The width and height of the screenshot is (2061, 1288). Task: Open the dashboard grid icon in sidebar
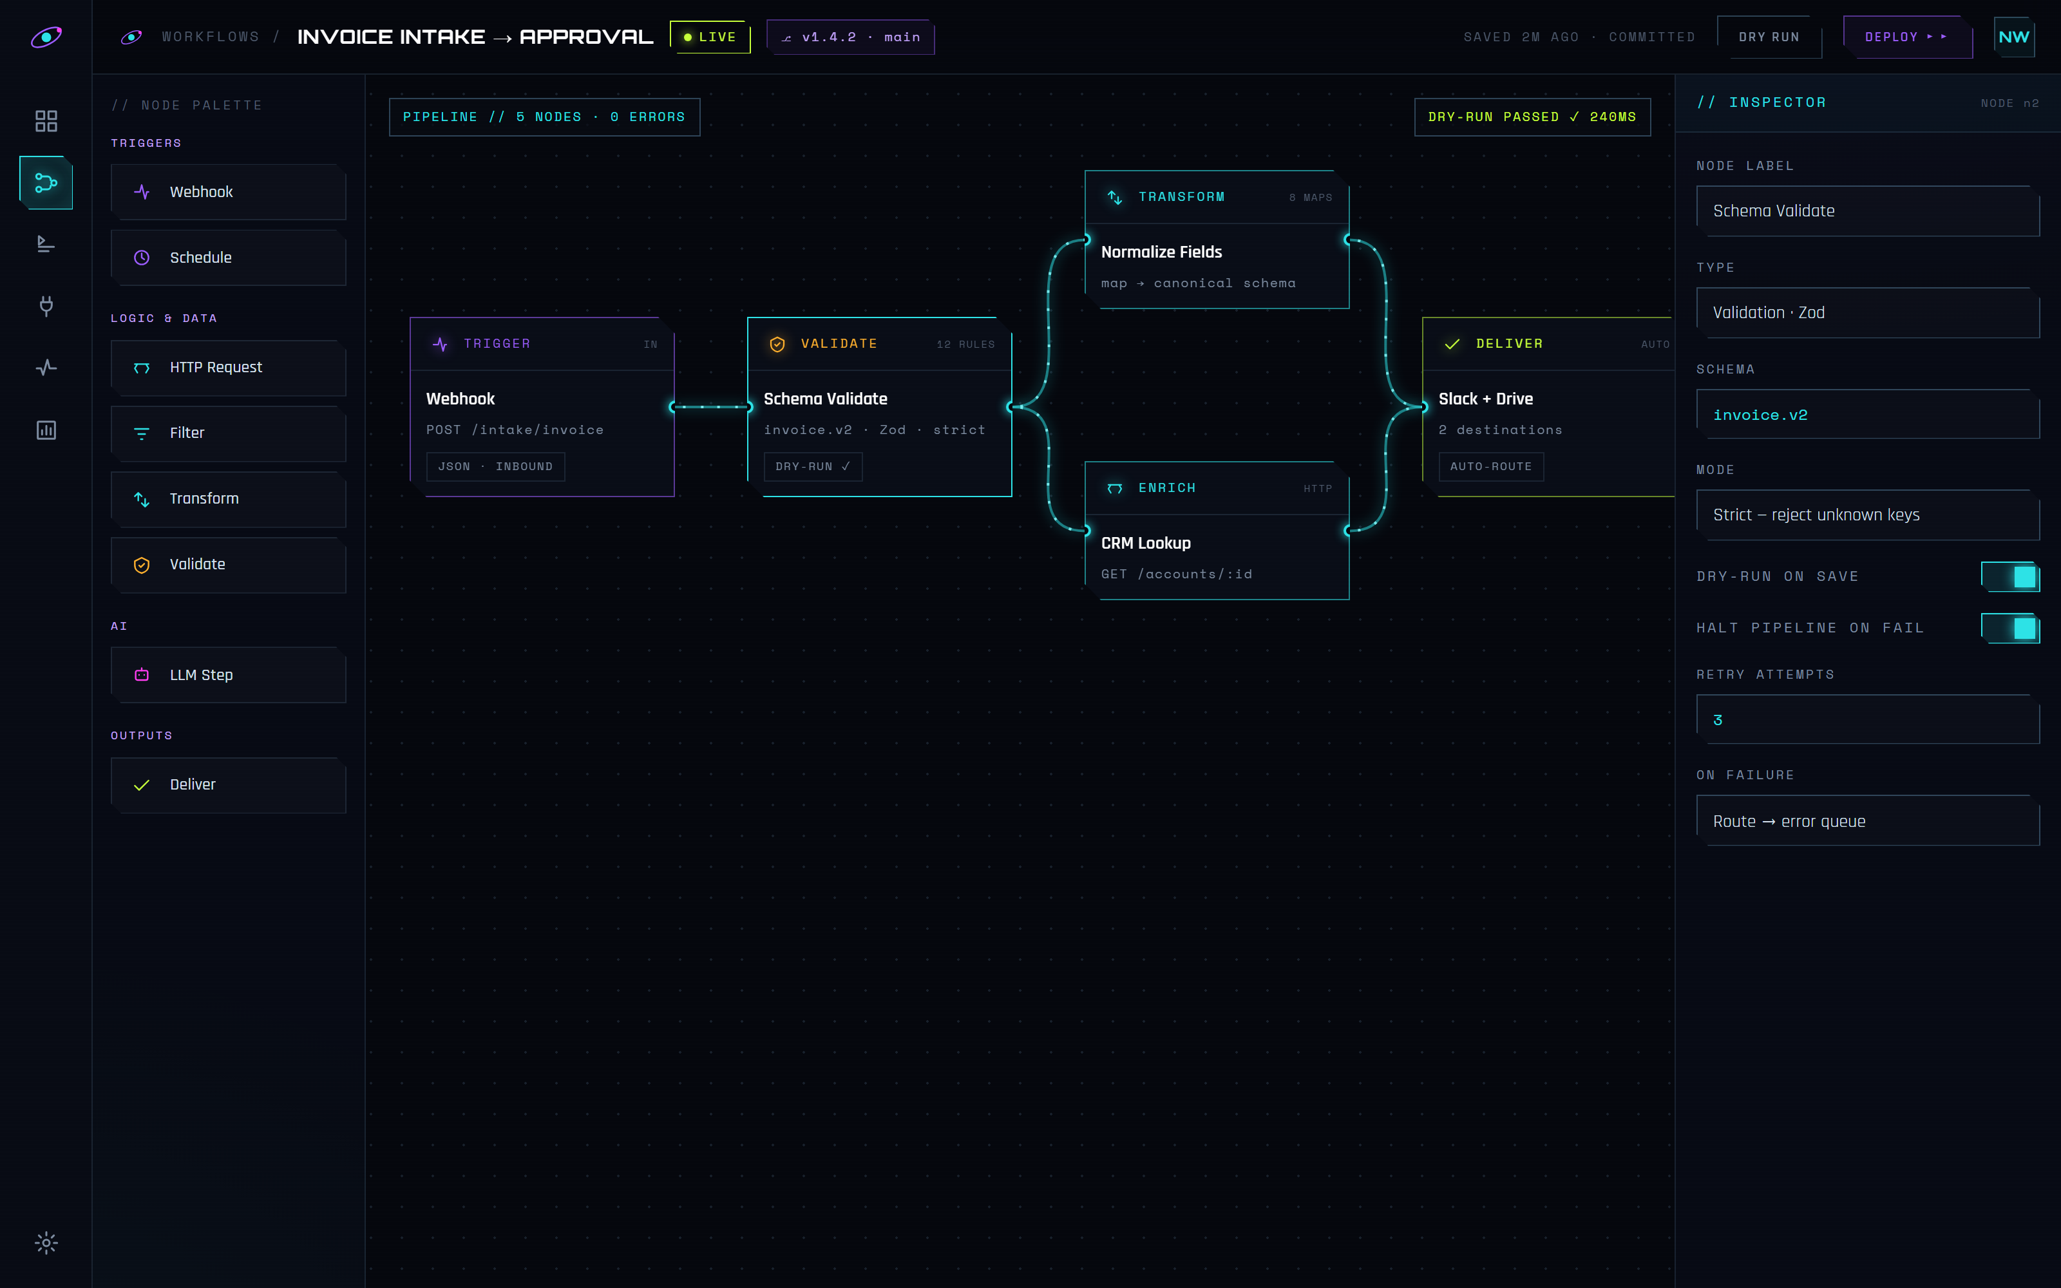pos(46,121)
